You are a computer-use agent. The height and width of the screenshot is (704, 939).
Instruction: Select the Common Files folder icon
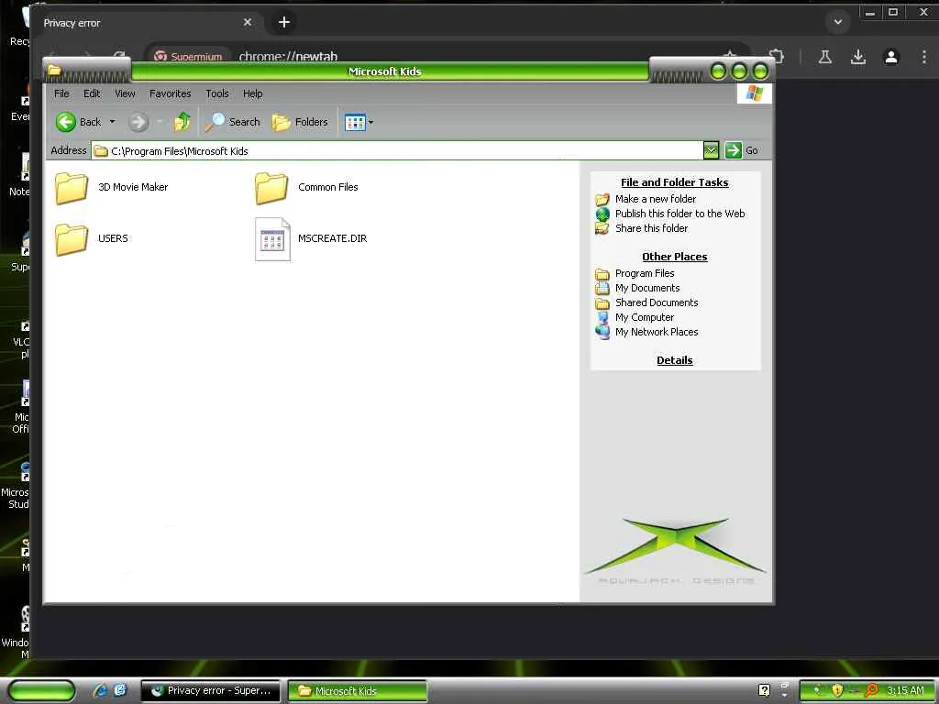(271, 188)
